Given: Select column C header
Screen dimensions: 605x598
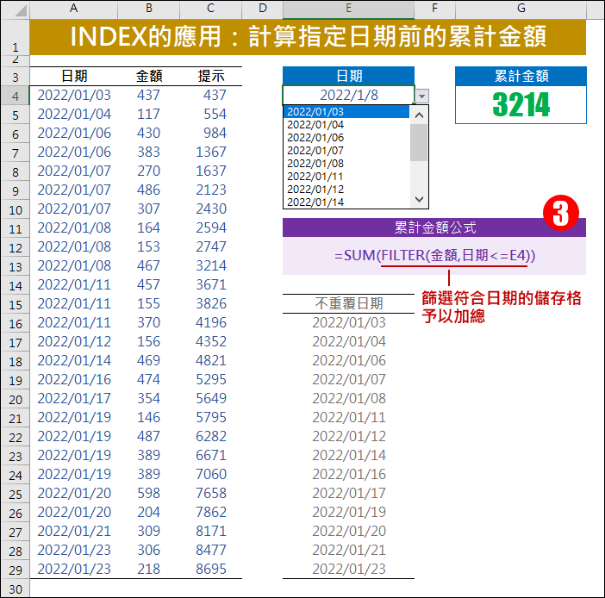Looking at the screenshot, I should pos(210,8).
